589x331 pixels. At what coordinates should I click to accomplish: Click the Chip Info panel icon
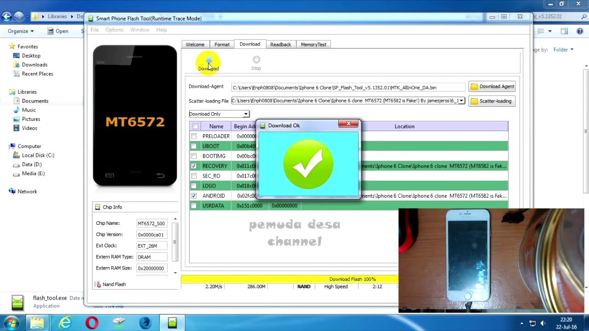pyautogui.click(x=98, y=207)
